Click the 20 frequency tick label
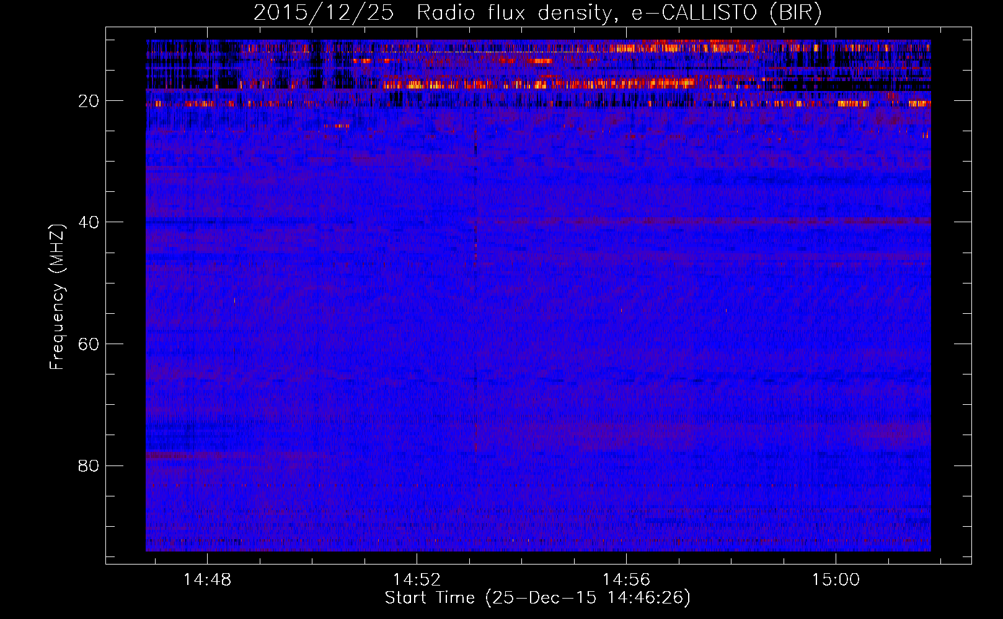Screen dimensions: 1003x619 [x=89, y=101]
